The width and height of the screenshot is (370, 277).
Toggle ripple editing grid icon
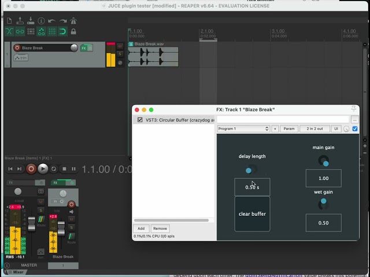point(31,31)
